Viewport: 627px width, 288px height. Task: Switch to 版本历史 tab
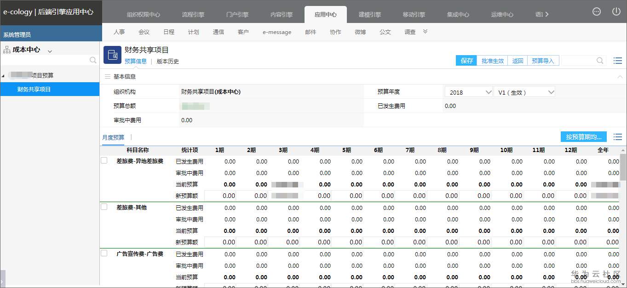(x=167, y=61)
